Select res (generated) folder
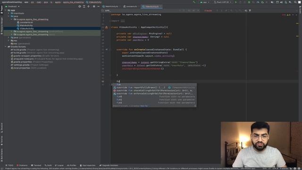This screenshot has width=302, height=170. pos(20,43)
